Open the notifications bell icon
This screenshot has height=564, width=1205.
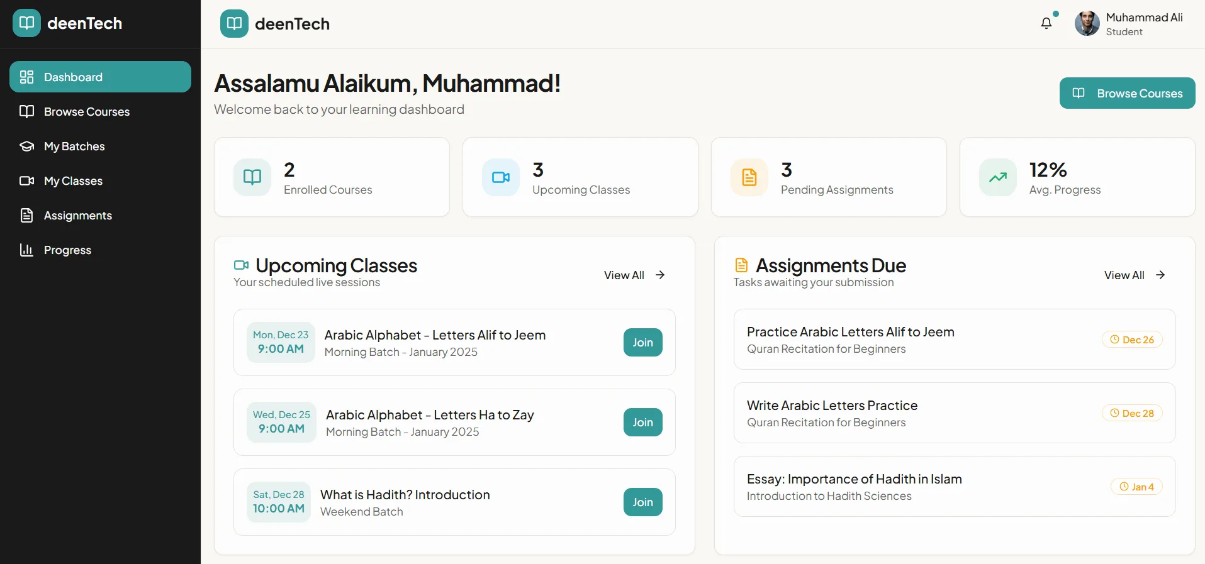tap(1046, 23)
